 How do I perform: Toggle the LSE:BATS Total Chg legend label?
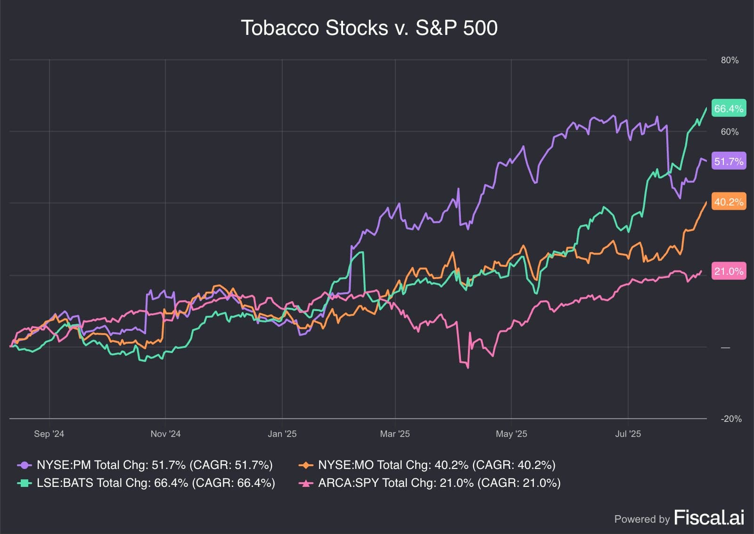point(156,483)
